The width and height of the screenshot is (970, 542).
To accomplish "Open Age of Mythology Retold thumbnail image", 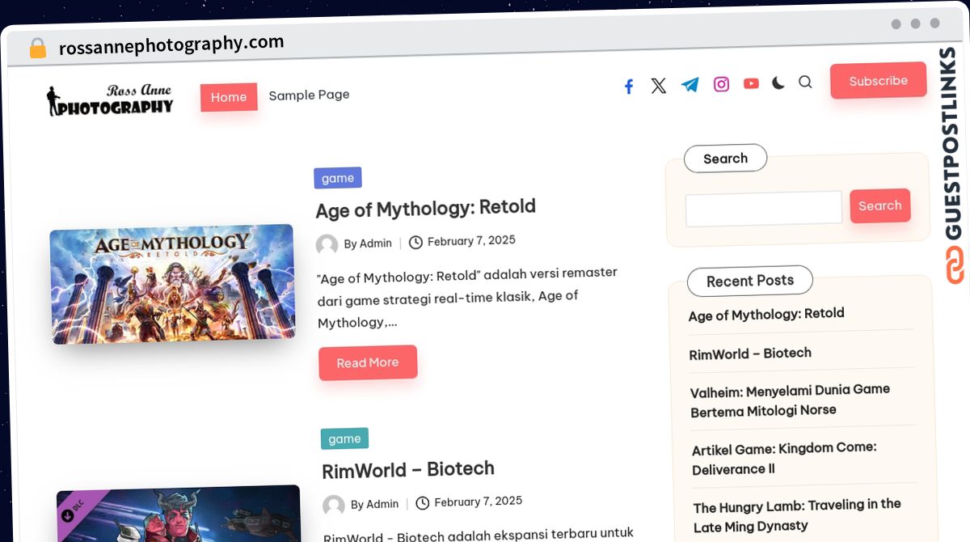I will pos(173,283).
